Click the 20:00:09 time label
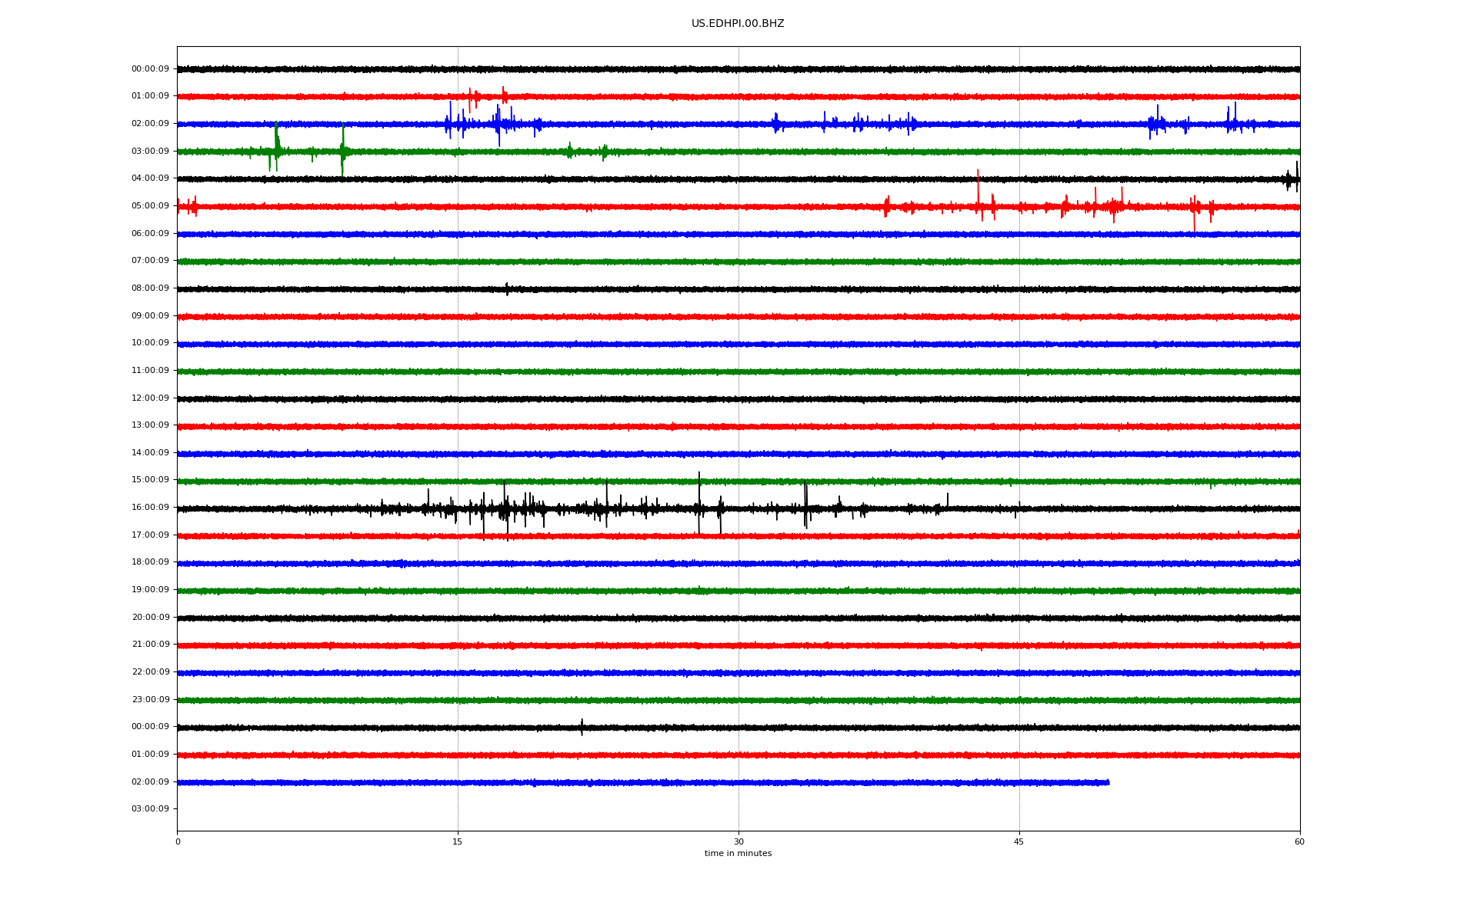Screen dimensions: 1477x923 pyautogui.click(x=150, y=618)
